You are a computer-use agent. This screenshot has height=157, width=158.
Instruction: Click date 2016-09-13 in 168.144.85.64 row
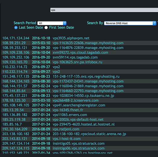point(41,91)
